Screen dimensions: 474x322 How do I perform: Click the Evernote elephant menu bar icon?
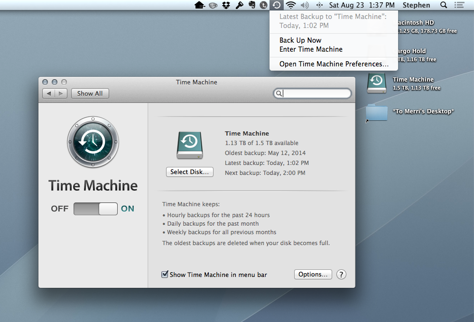251,5
